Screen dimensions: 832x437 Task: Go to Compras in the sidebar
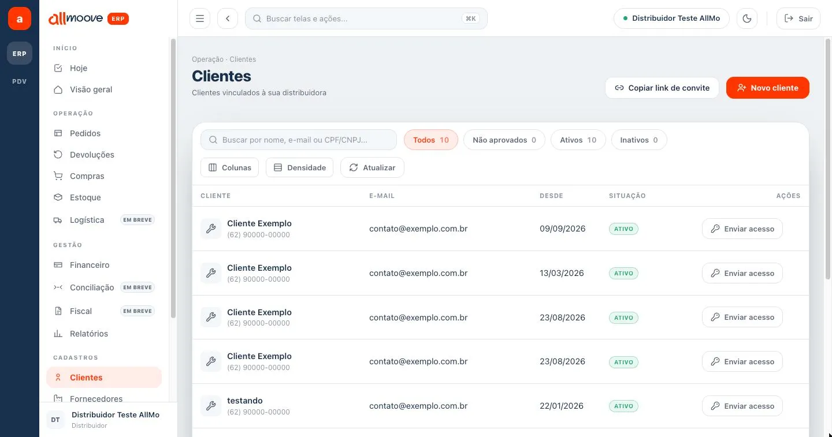point(104,176)
